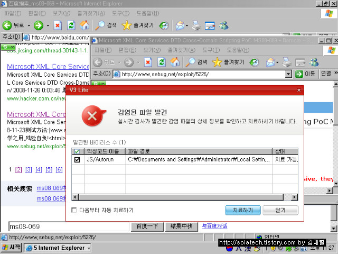The width and height of the screenshot is (338, 254).
Task: Click 百度一下 search button
Action: click(147, 226)
